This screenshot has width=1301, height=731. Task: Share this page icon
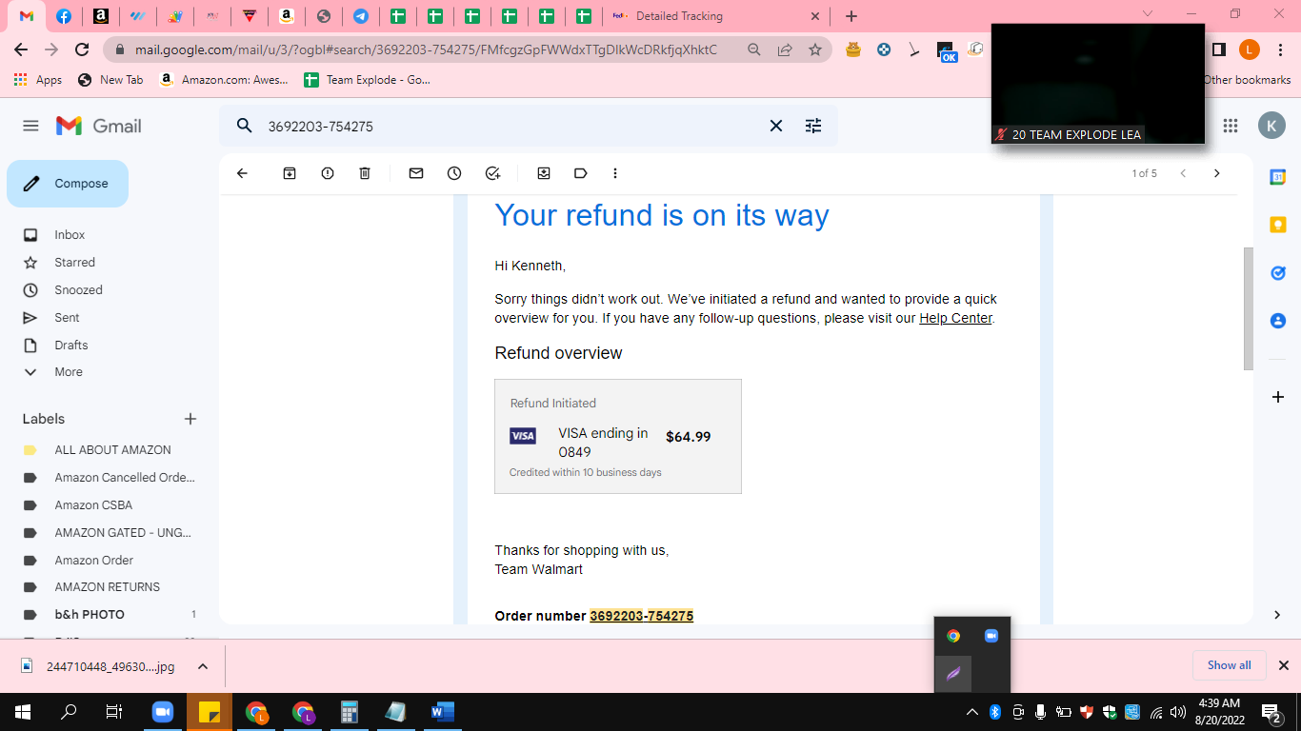[x=785, y=49]
